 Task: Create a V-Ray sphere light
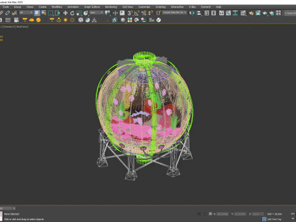[38, 20]
